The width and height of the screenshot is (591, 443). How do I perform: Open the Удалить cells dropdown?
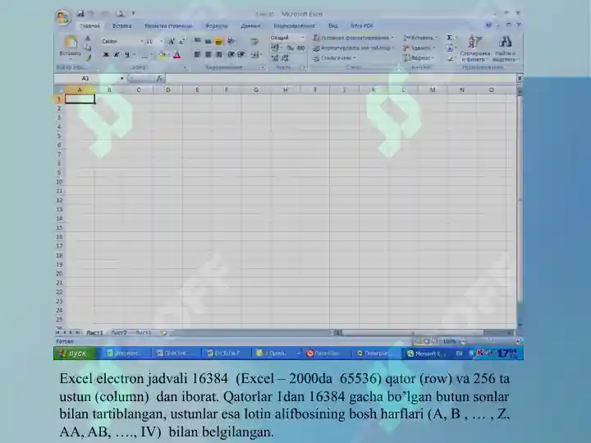click(x=419, y=48)
